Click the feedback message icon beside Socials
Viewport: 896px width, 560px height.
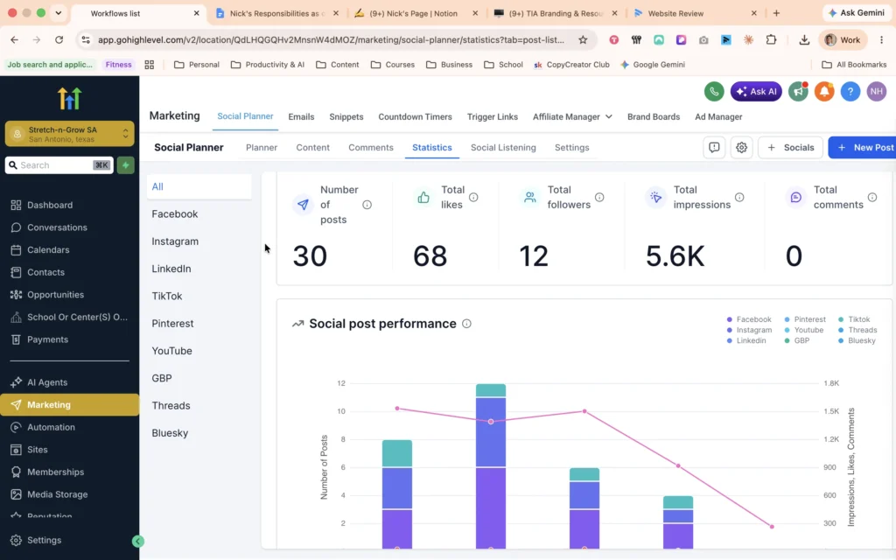click(714, 147)
